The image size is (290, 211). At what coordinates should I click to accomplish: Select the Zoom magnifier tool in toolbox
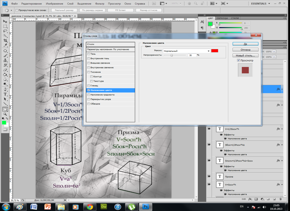(5, 114)
